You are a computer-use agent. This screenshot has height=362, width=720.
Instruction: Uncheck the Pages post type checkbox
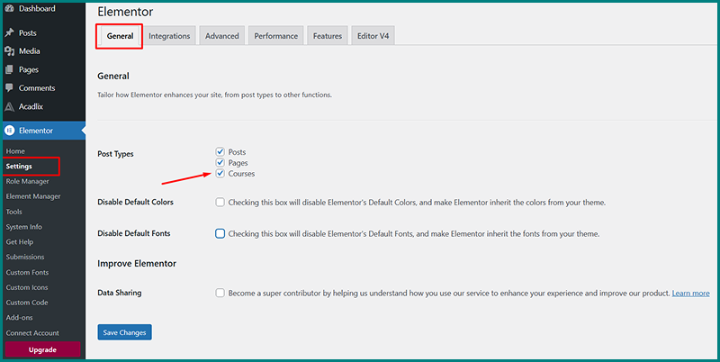pyautogui.click(x=220, y=163)
